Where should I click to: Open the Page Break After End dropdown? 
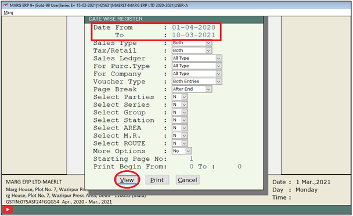(x=192, y=89)
